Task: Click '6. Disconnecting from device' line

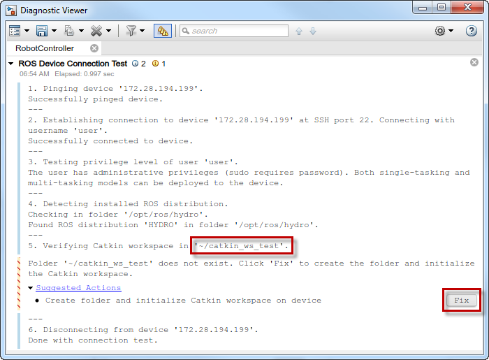Action: point(143,330)
